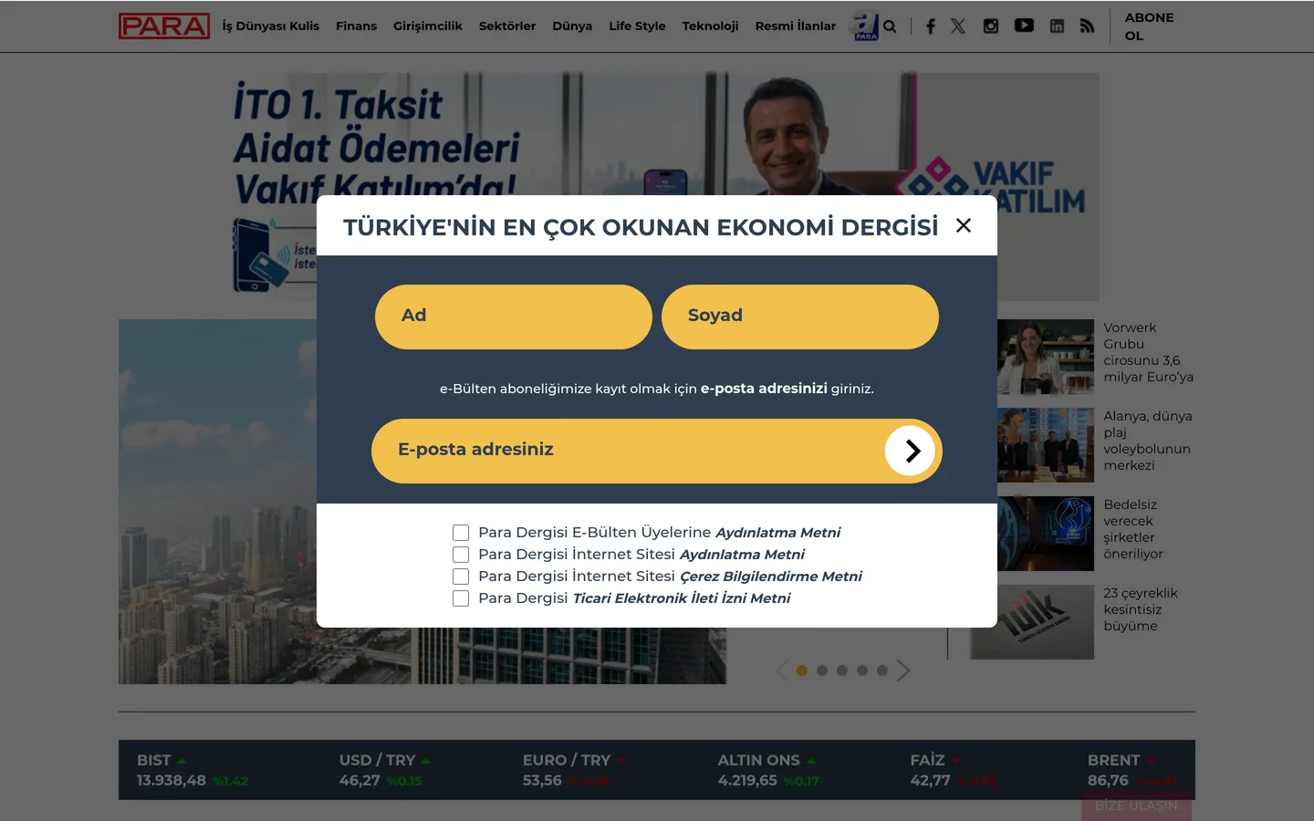1314x821 pixels.
Task: Open the Life Style menu
Action: pos(637,26)
